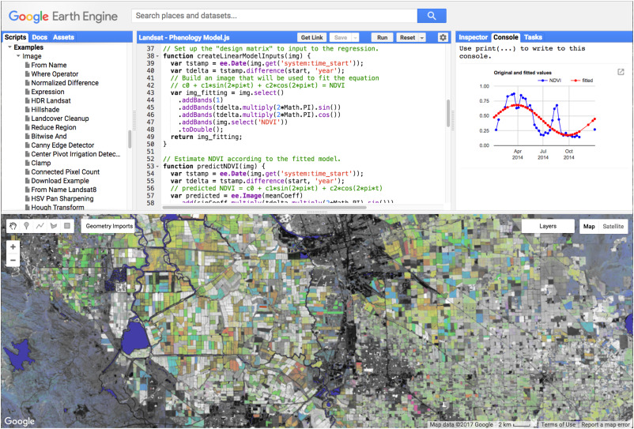
Task: Open code editor settings gear
Action: 443,37
